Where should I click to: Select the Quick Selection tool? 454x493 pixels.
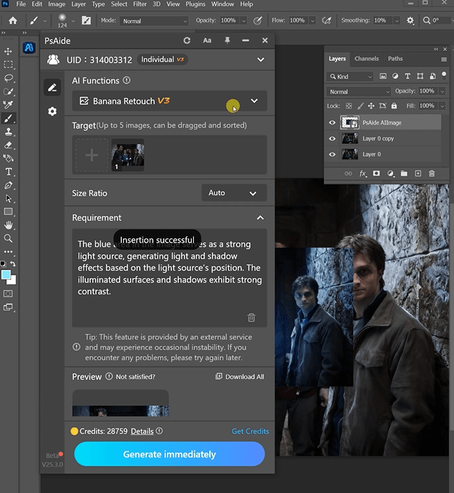[8, 92]
